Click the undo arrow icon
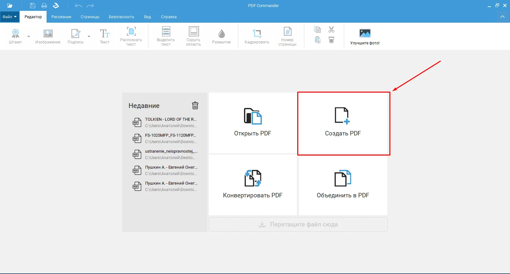The width and height of the screenshot is (510, 274). click(x=78, y=6)
